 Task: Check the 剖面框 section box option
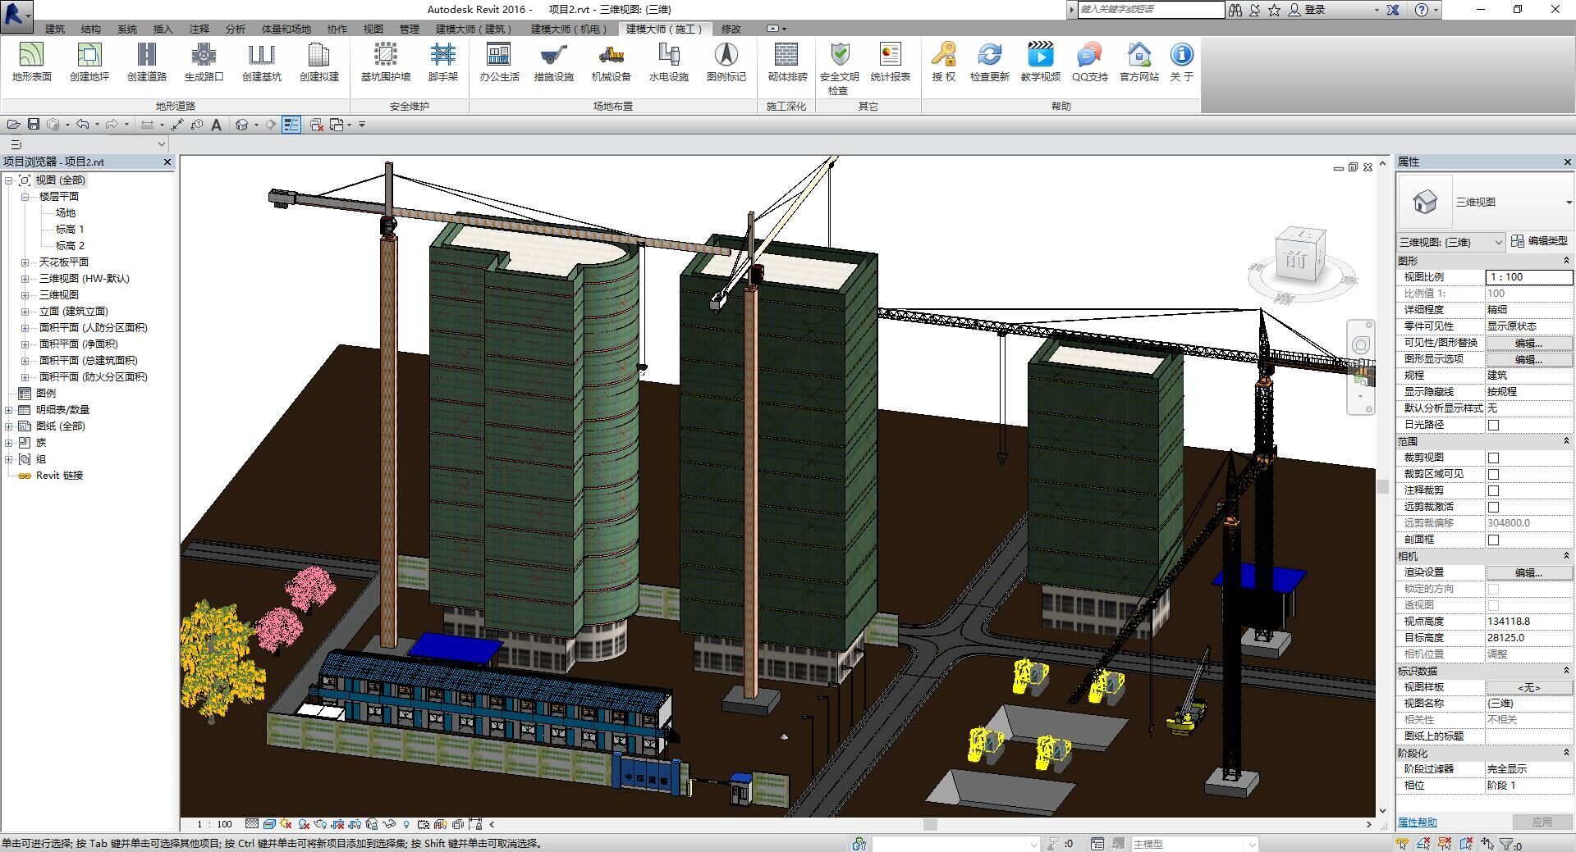tap(1493, 540)
